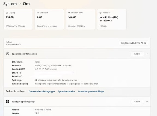
Task: Open the Installert RAM 16,0 GB card
Action: coord(81,19)
